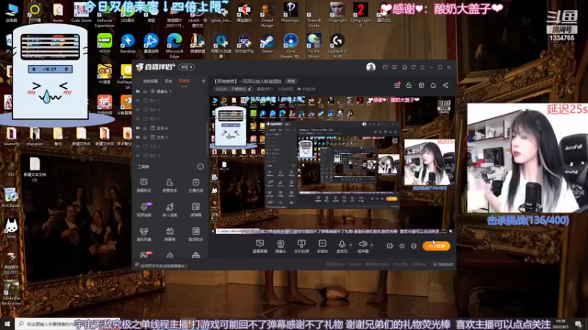Open the dropdown next to room number
The width and height of the screenshot is (588, 330).
pos(264,89)
